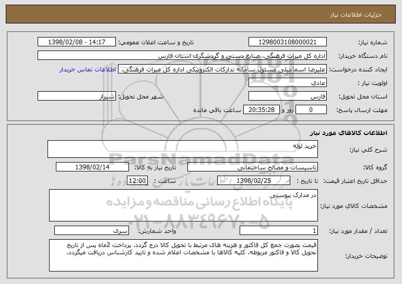The image size is (402, 284).
Task: Click the مشخصات کالای مورد نیاز text area
Action: pyautogui.click(x=183, y=205)
